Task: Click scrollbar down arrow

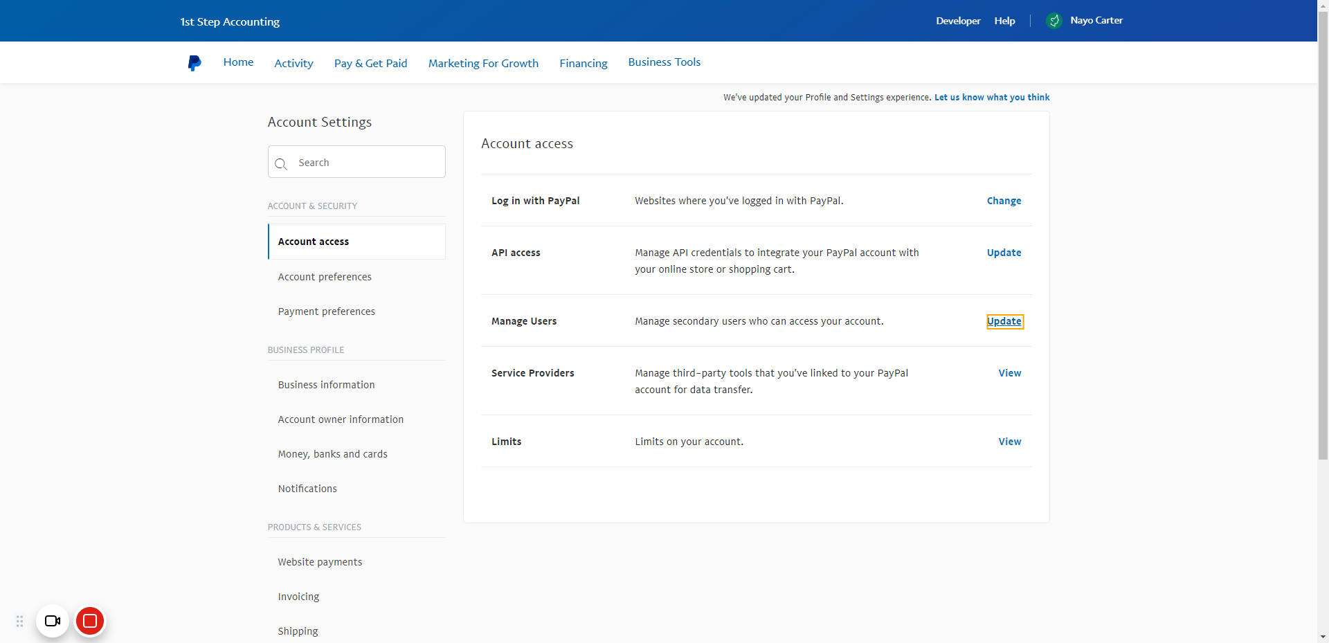Action: pos(1323,637)
